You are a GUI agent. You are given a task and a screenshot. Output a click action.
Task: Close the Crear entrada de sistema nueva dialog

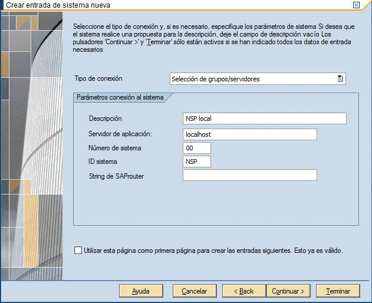pyautogui.click(x=356, y=5)
